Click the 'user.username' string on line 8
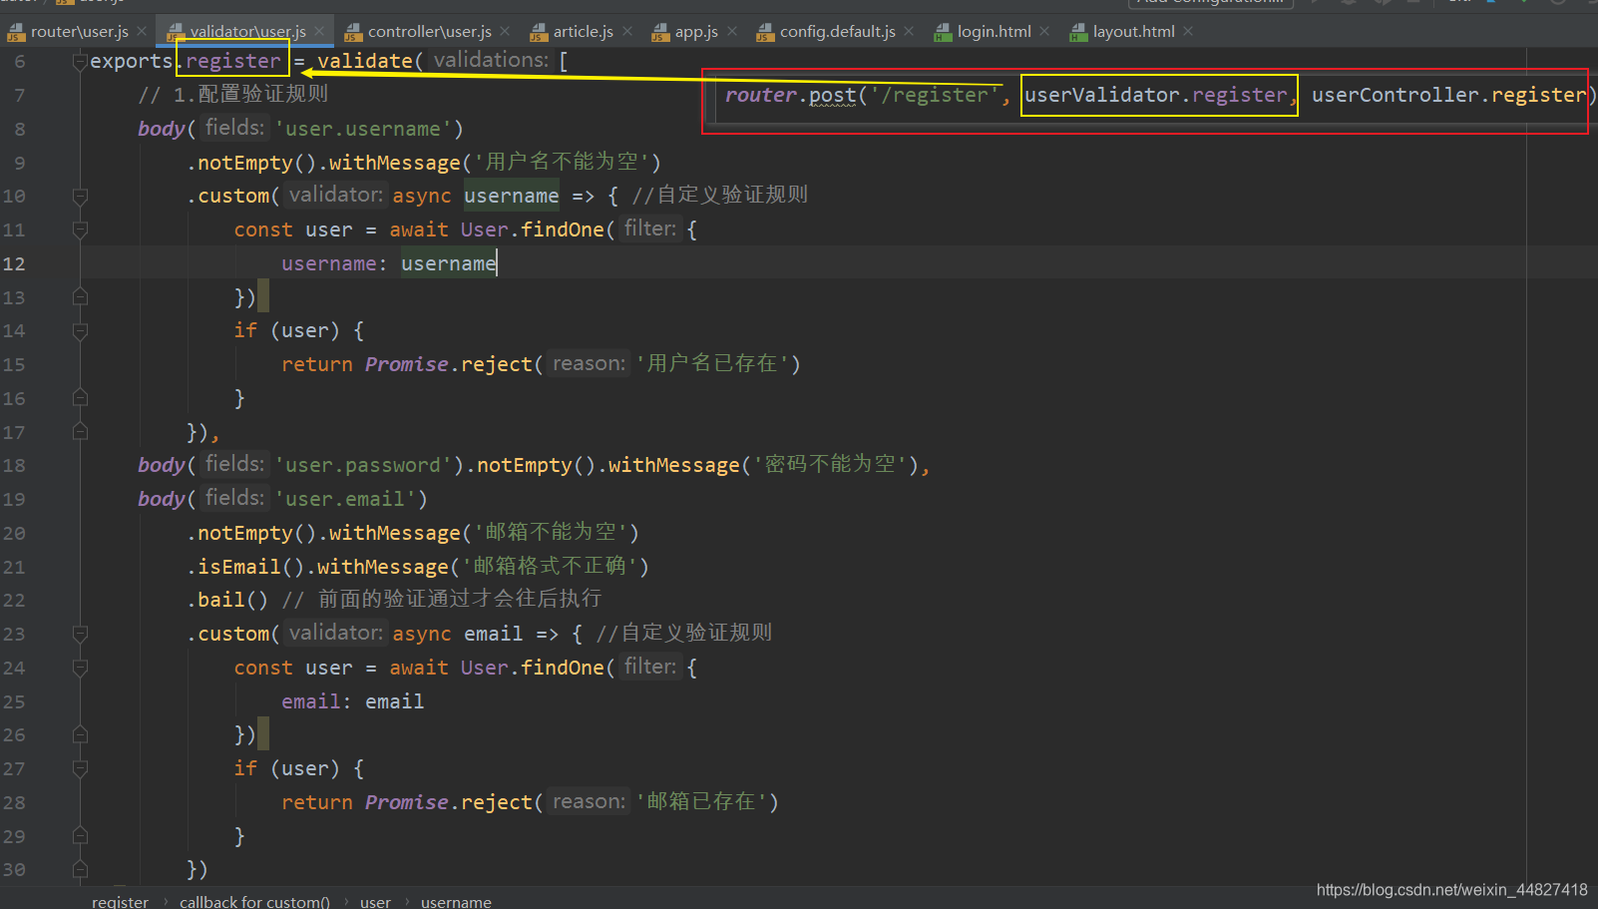This screenshot has width=1598, height=909. (x=362, y=130)
